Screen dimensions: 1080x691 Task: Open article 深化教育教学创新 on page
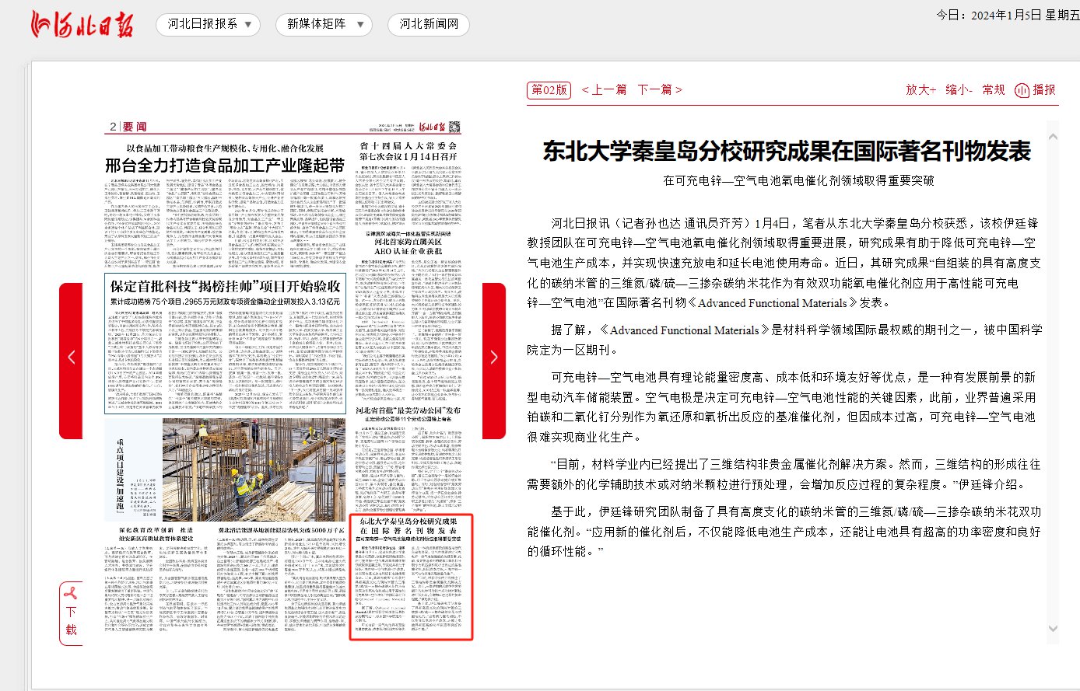pos(156,534)
